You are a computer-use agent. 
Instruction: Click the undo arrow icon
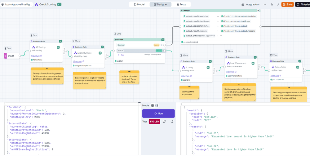click(x=272, y=4)
